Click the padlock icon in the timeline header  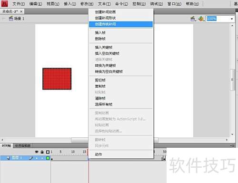click(42, 152)
